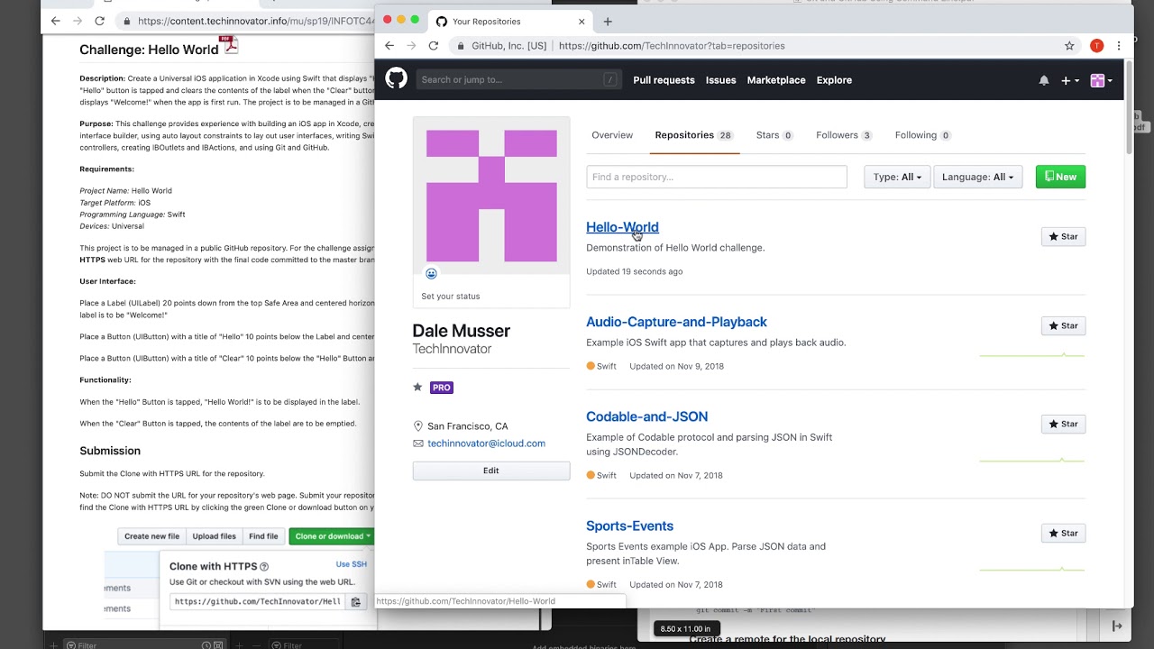Screen dimensions: 1154x649
Task: Click the PRO badge on profile
Action: 441,388
